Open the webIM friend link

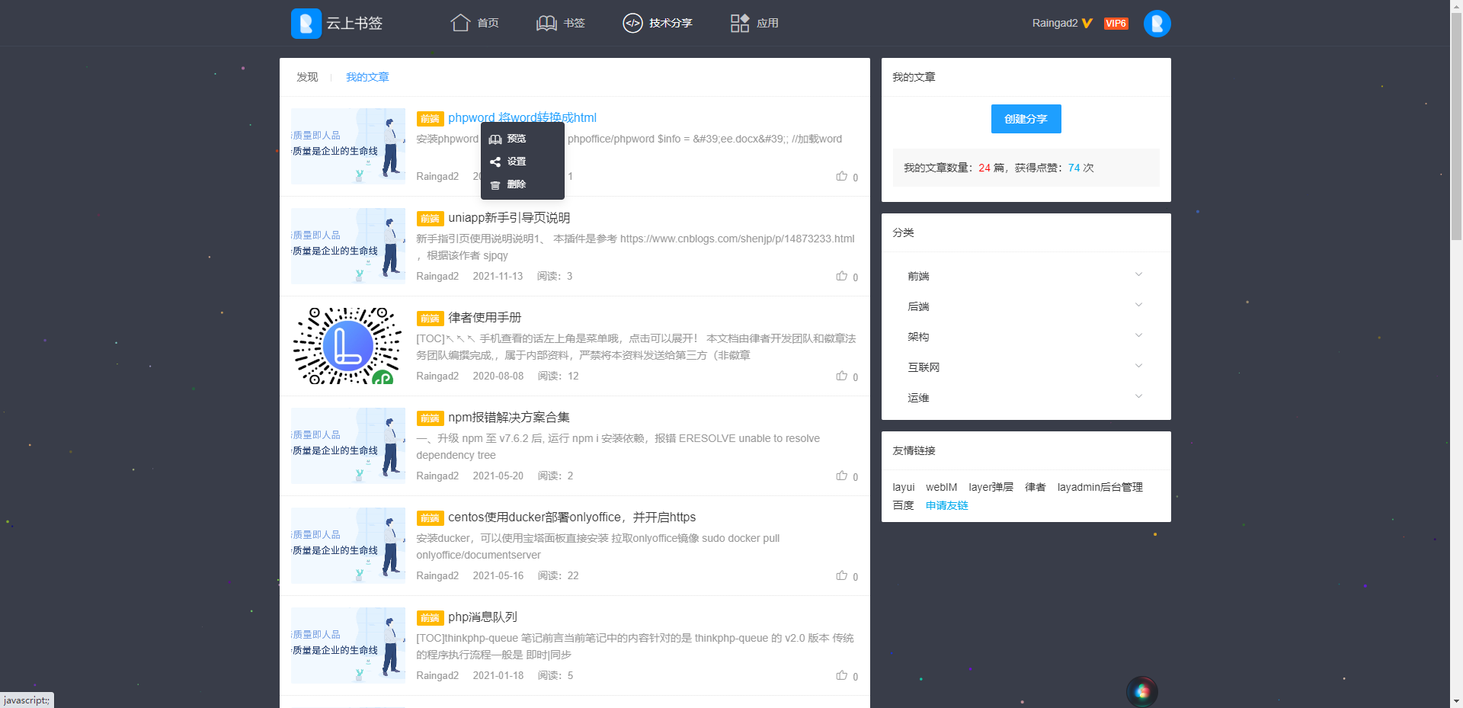tap(941, 487)
